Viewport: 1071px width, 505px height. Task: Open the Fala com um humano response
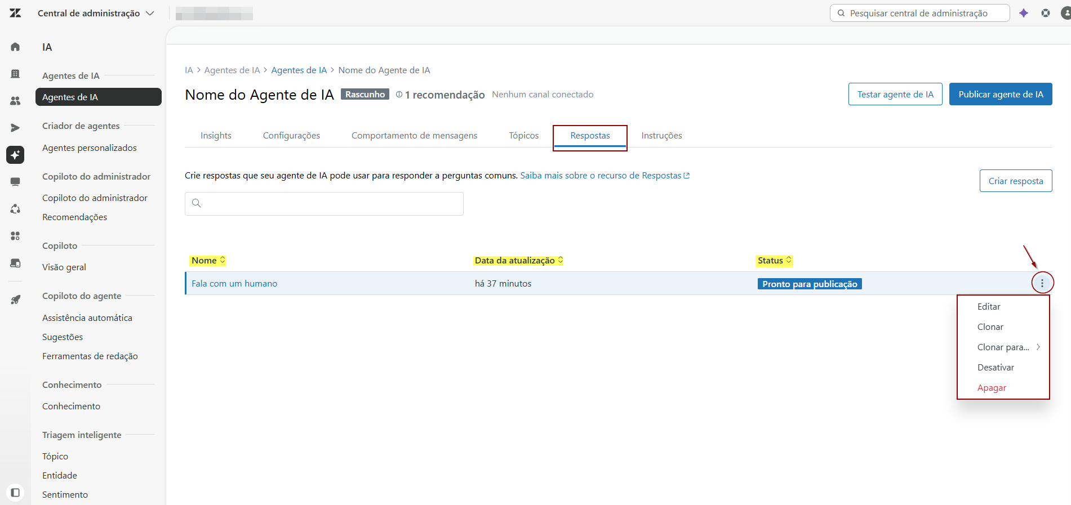coord(234,284)
